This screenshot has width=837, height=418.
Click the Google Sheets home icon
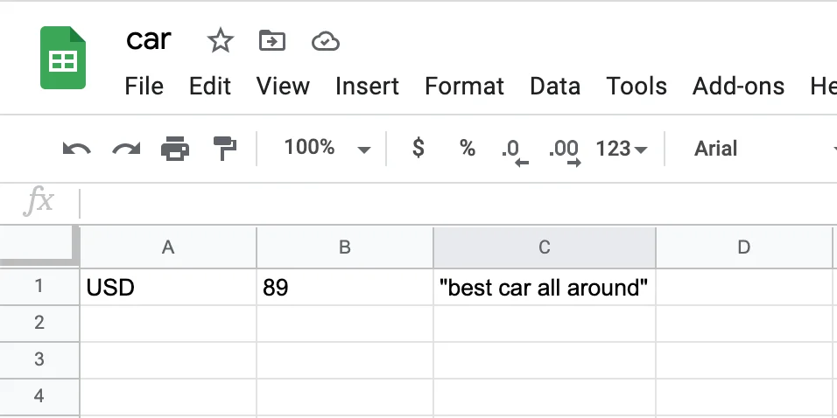(63, 59)
